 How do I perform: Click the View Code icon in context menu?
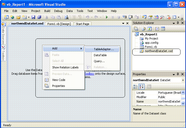47,80
